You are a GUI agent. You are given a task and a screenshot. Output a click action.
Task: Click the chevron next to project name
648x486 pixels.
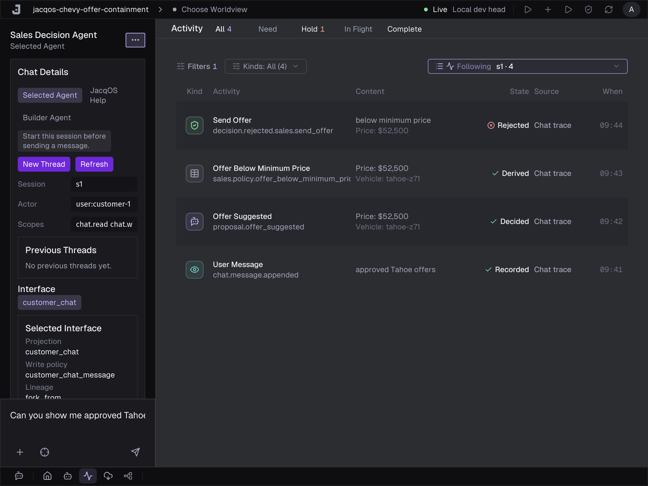[x=160, y=9]
